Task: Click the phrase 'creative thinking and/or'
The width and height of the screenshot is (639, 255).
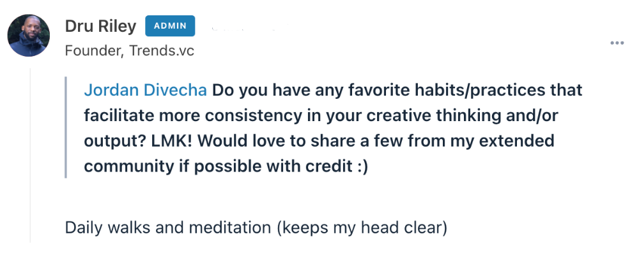Action: (x=462, y=116)
